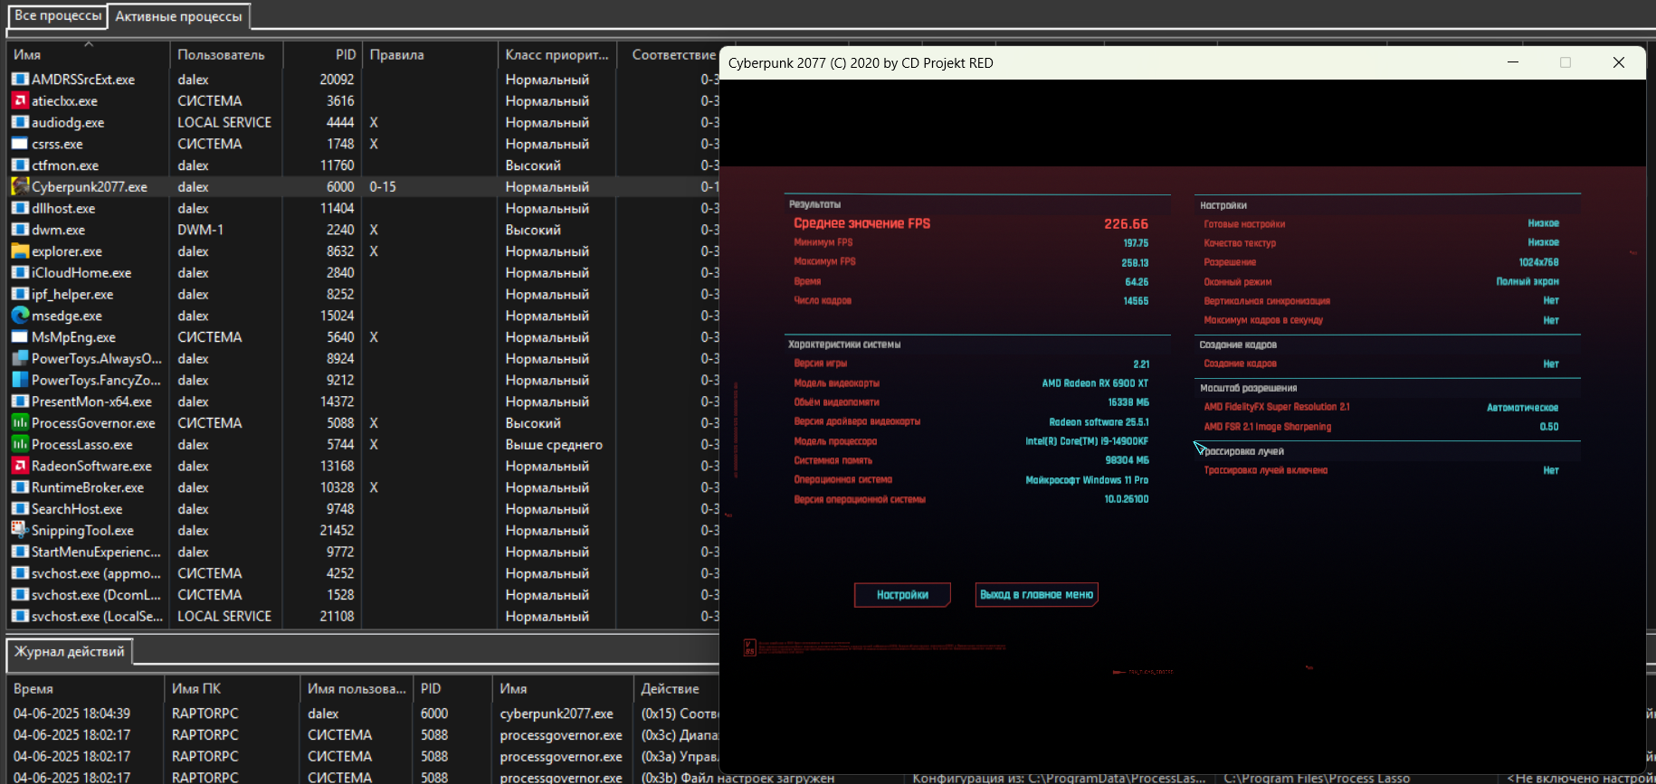Switch to the 'Активные процессы' tab
Image resolution: width=1656 pixels, height=784 pixels.
click(x=178, y=16)
